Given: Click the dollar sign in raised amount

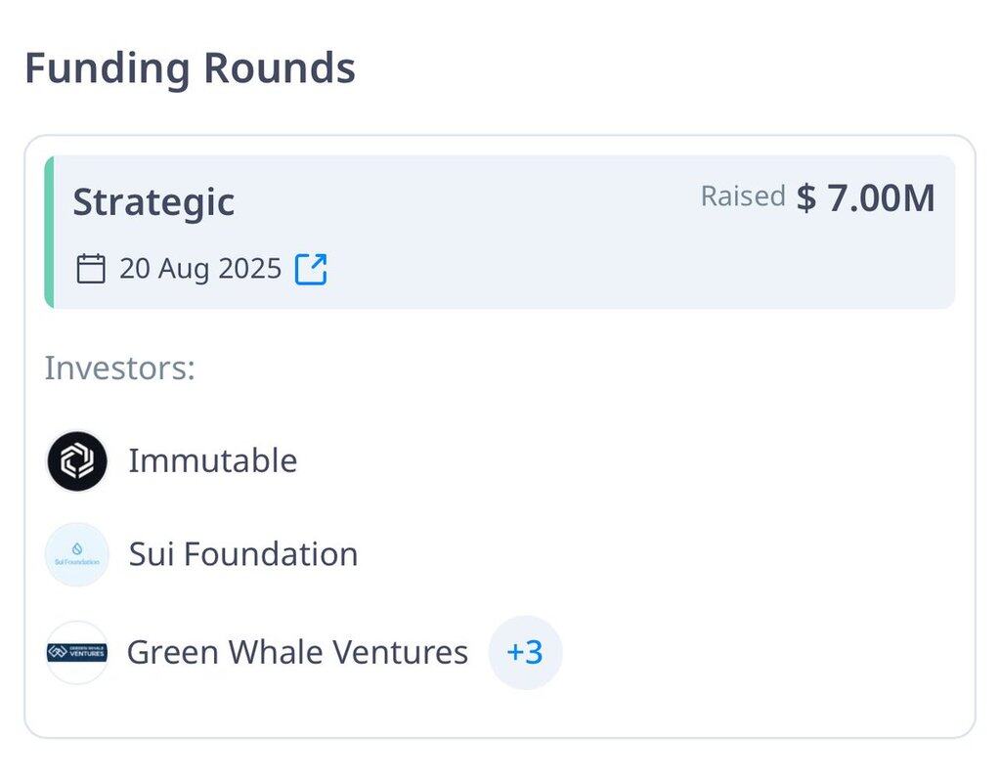Looking at the screenshot, I should coord(806,197).
